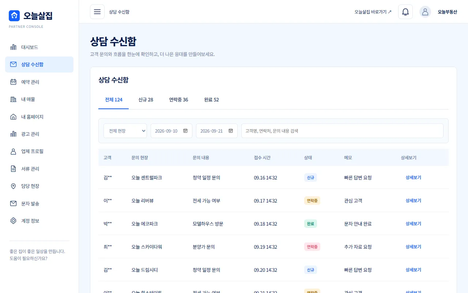Image resolution: width=468 pixels, height=293 pixels.
Task: Open calendar picker for 2026-09-10 date
Action: (185, 131)
